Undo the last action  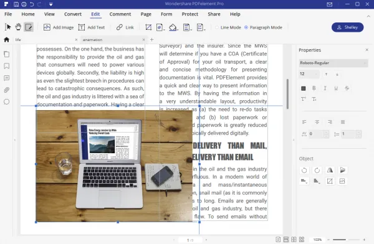coord(32,4)
